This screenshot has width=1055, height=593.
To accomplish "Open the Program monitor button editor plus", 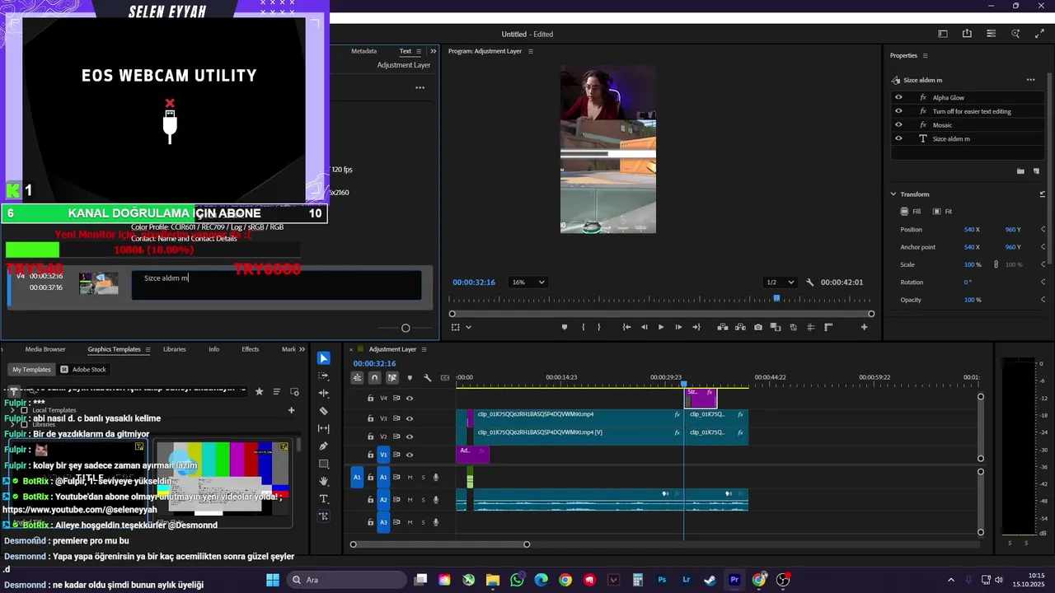I will [x=865, y=327].
